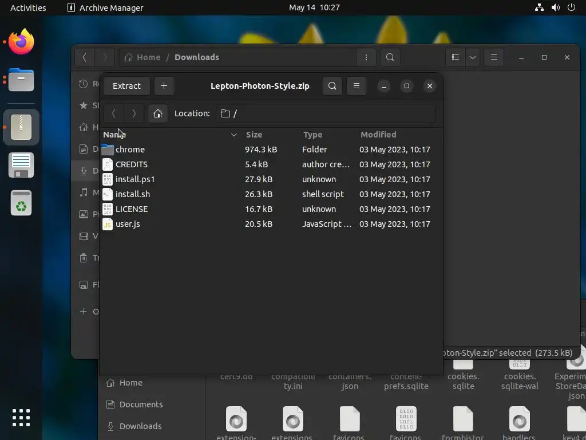This screenshot has height=440, width=586.
Task: Open the Files path options menu
Action: click(x=366, y=57)
